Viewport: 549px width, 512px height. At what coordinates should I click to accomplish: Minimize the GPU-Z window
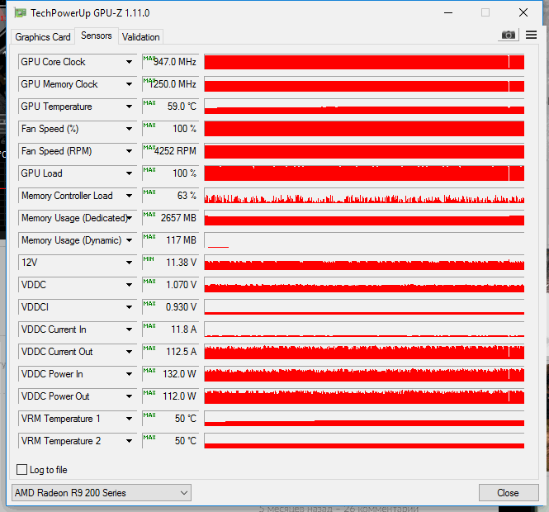pyautogui.click(x=448, y=13)
